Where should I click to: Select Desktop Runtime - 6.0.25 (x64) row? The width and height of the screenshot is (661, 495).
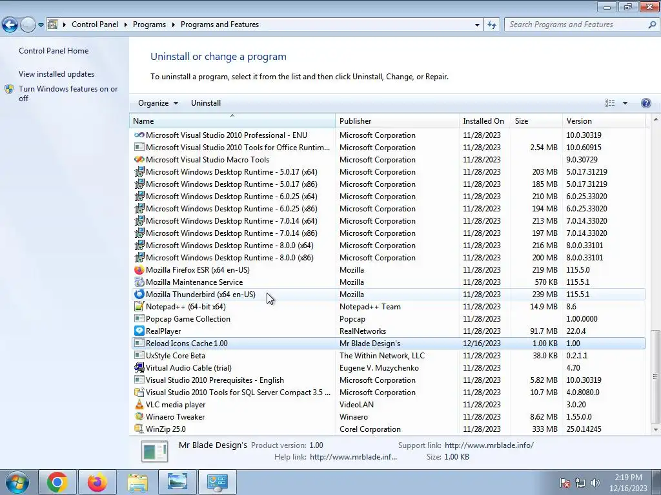click(388, 196)
